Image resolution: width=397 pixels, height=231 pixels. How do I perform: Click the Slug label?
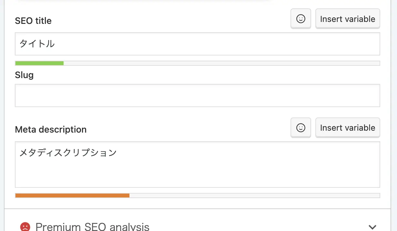pos(24,75)
